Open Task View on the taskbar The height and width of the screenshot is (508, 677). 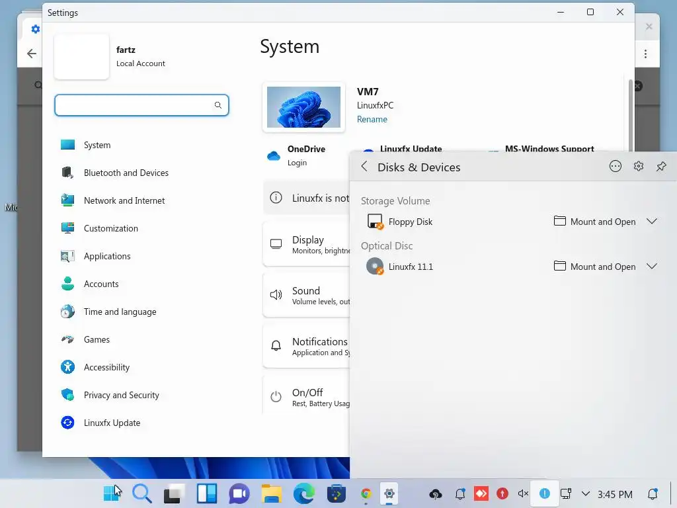(x=174, y=493)
